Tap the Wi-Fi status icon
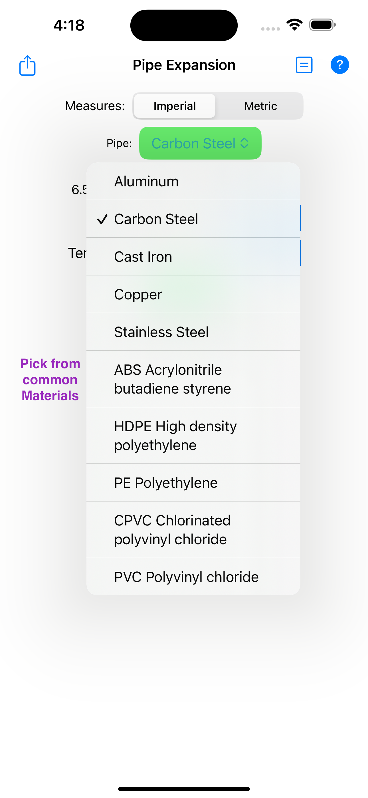This screenshot has height=798, width=368. click(x=294, y=25)
